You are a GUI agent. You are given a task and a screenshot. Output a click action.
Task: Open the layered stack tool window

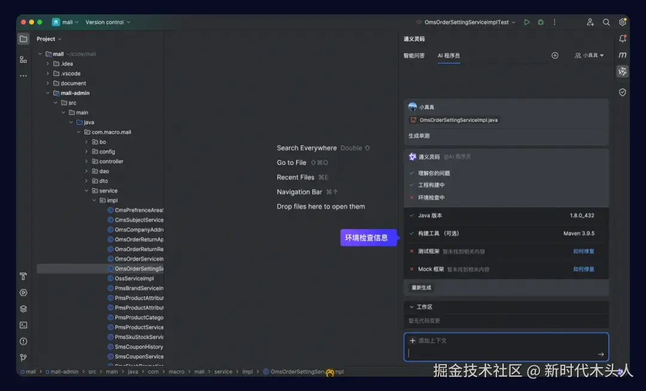tap(23, 308)
